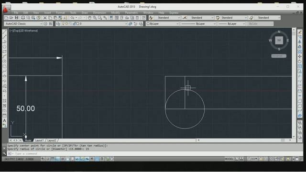Click the N compass label on ViewCube
Image resolution: width=306 pixels, height=172 pixels.
279,32
